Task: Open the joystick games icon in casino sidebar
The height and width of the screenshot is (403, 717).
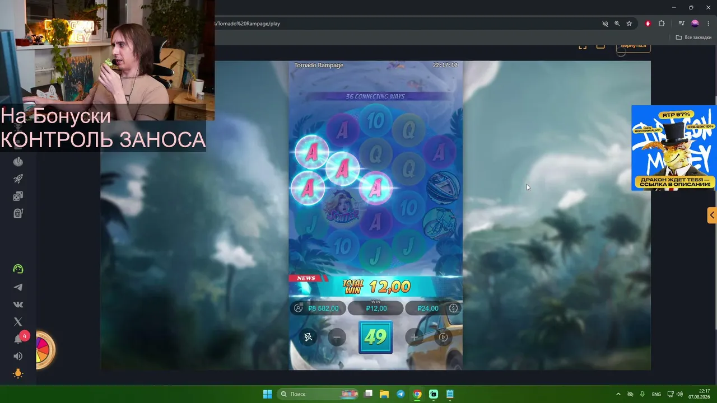Action: 18,162
